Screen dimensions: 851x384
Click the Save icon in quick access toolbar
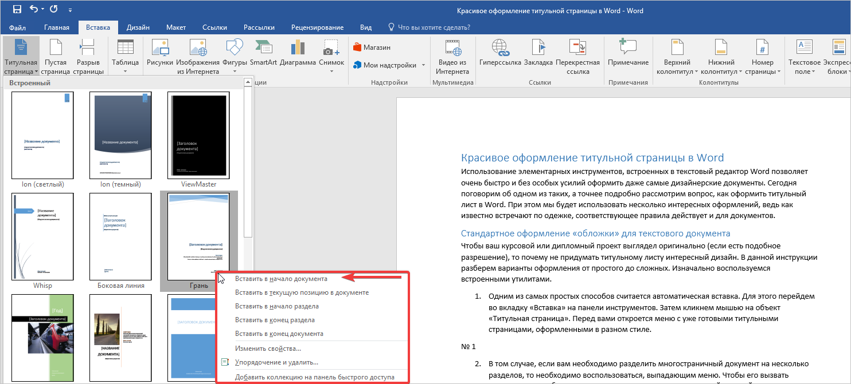click(17, 10)
